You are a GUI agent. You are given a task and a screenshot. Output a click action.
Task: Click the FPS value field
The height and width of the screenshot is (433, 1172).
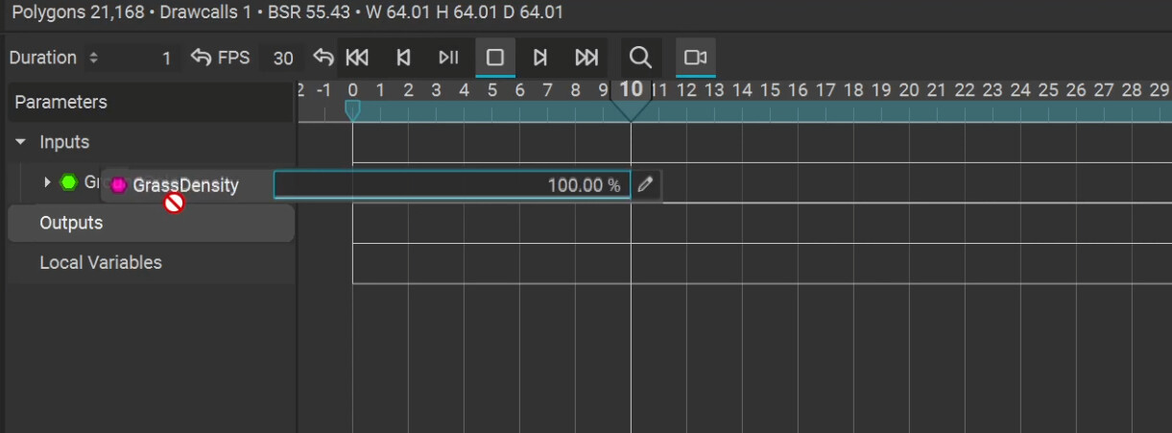point(281,59)
